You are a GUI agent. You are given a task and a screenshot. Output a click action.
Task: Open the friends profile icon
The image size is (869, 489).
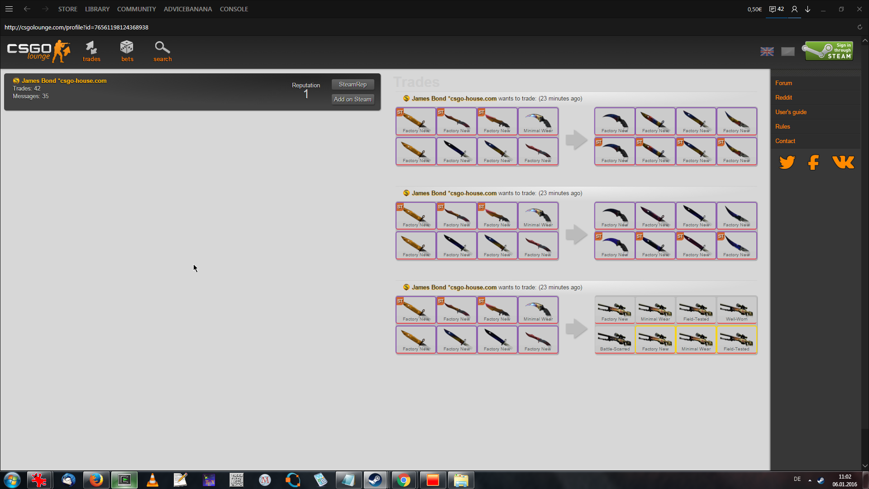(794, 9)
